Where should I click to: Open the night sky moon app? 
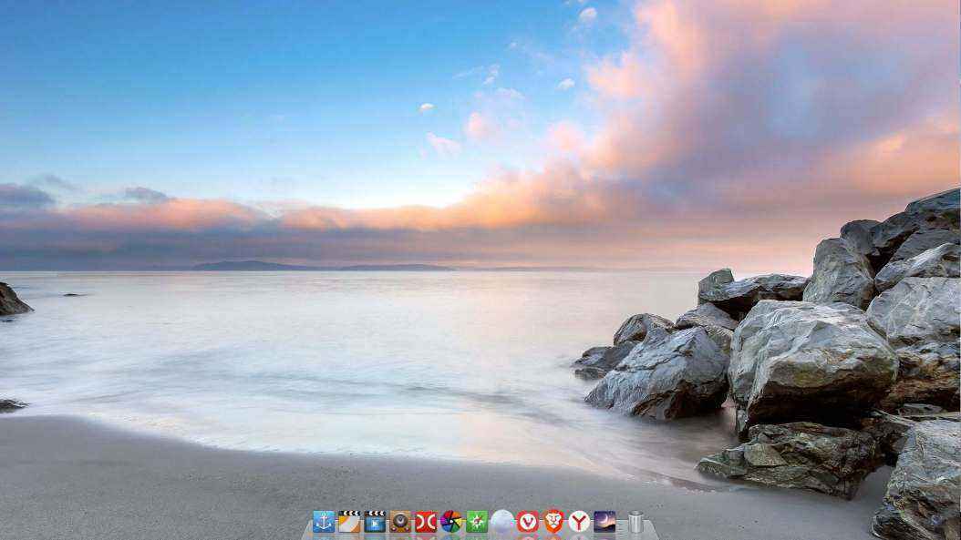click(604, 522)
